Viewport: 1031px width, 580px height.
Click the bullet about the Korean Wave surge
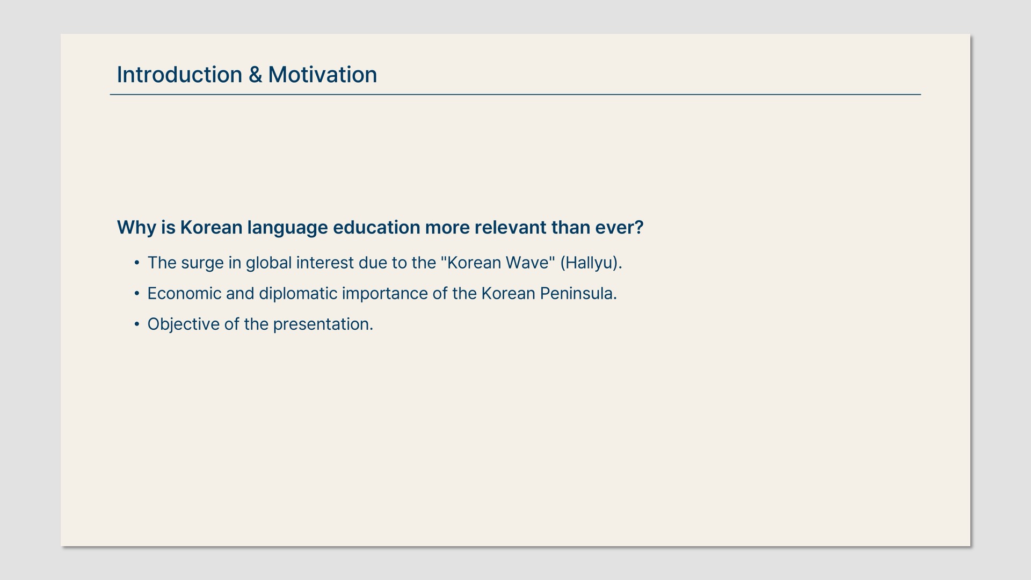pos(384,263)
